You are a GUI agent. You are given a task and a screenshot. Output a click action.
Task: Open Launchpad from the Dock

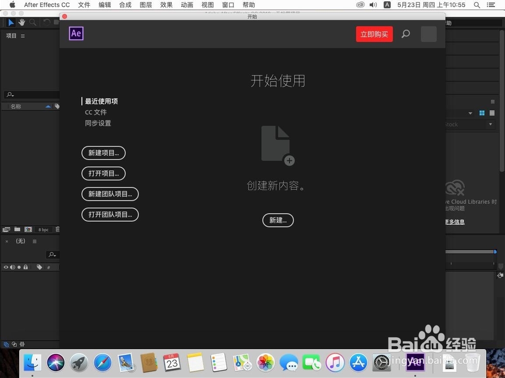(79, 362)
